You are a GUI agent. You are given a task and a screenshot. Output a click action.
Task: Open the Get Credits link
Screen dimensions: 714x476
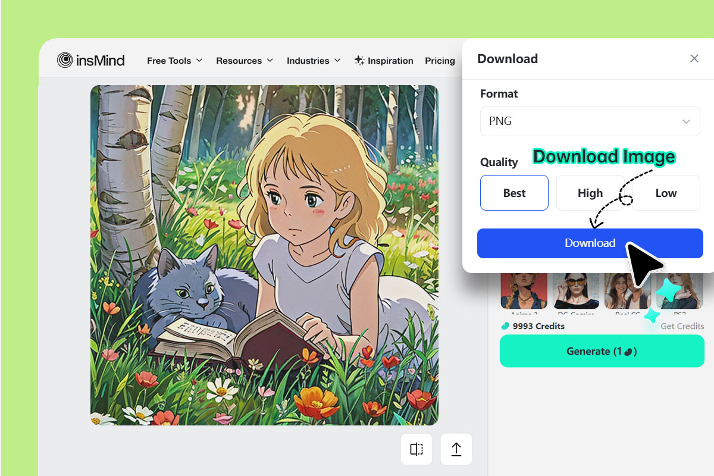click(682, 325)
